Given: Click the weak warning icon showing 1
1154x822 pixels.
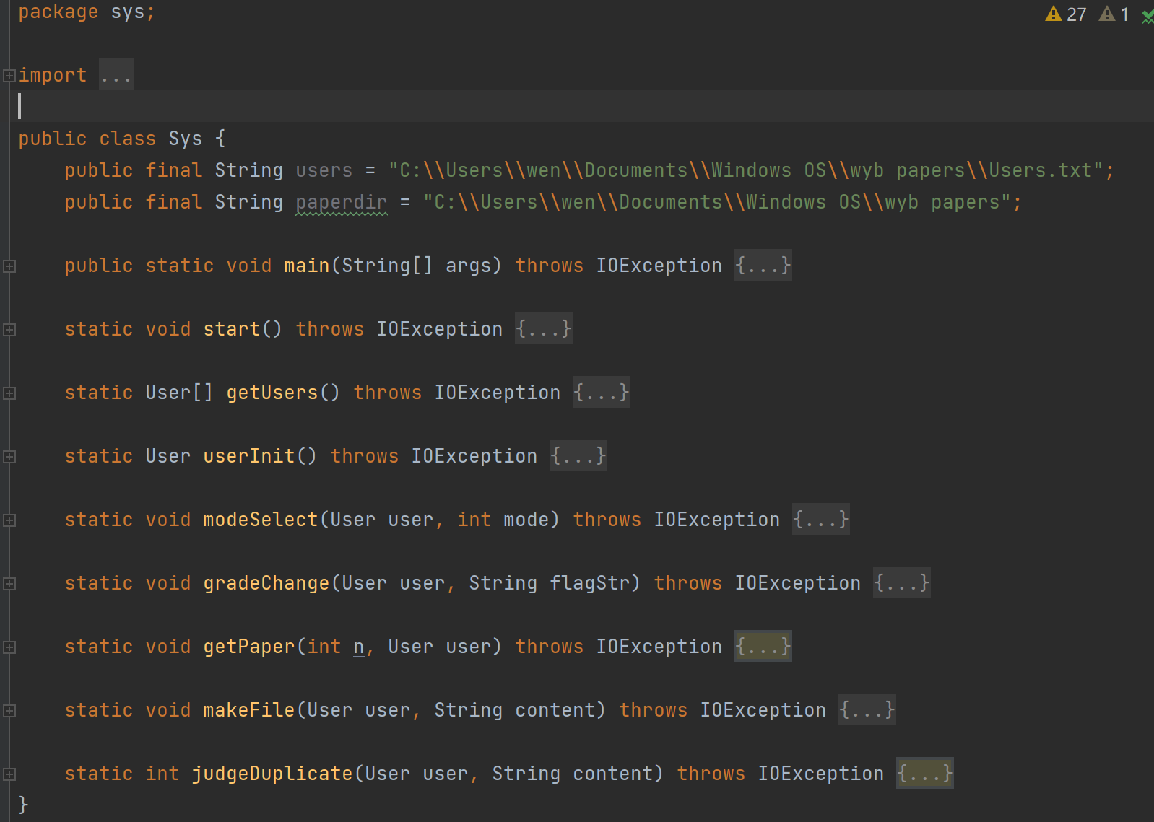Looking at the screenshot, I should 1107,14.
